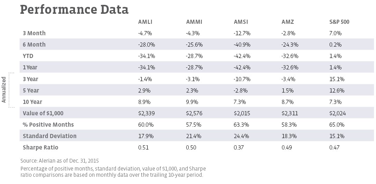The image size is (376, 184).
Task: Select the AMMI column header
Action: coord(194,22)
